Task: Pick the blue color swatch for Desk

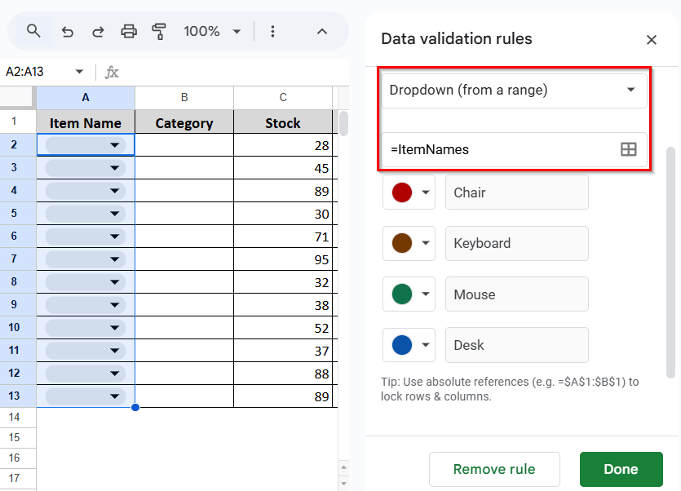Action: [x=409, y=345]
